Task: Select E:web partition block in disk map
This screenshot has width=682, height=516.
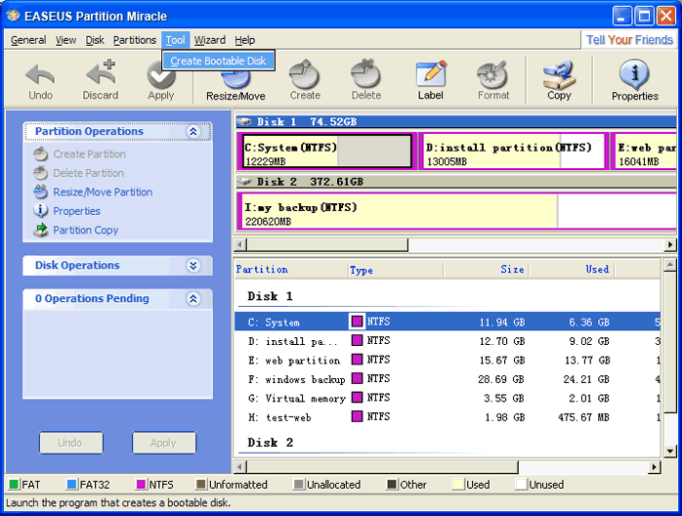Action: 643,150
